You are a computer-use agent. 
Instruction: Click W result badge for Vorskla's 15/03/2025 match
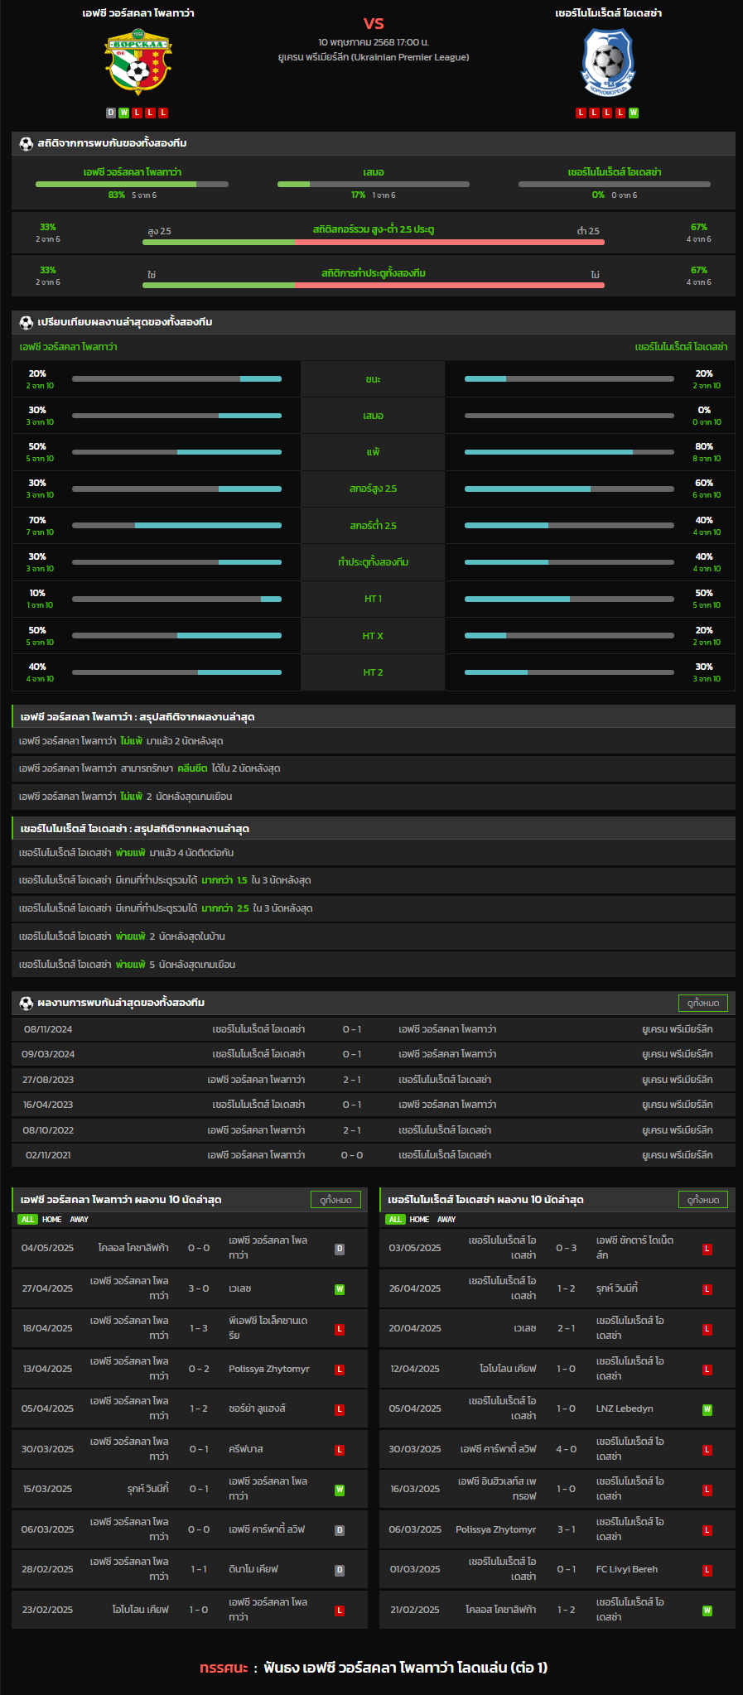340,1490
